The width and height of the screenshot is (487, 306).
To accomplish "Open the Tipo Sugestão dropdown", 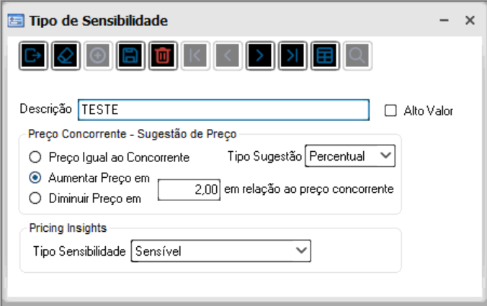I will (x=351, y=156).
